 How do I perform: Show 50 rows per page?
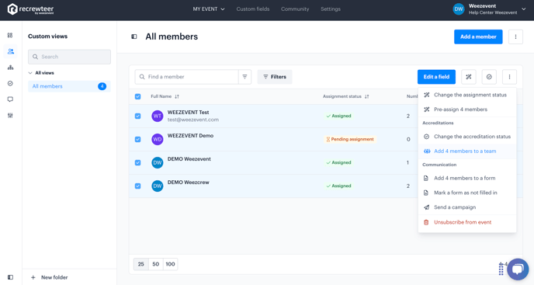(156, 264)
